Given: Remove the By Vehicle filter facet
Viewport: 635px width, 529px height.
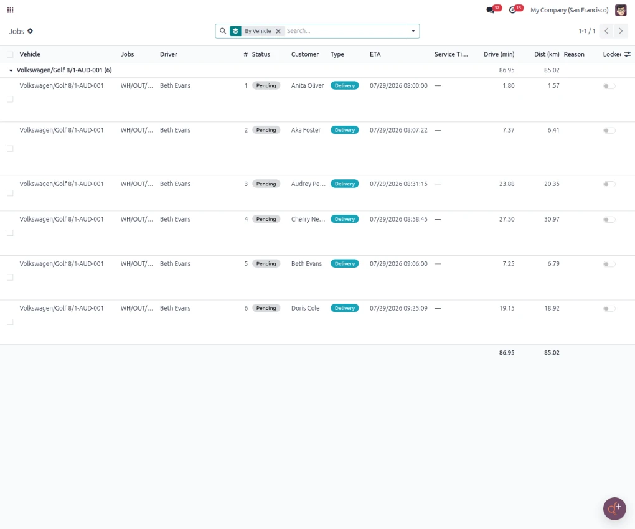Looking at the screenshot, I should pyautogui.click(x=278, y=31).
